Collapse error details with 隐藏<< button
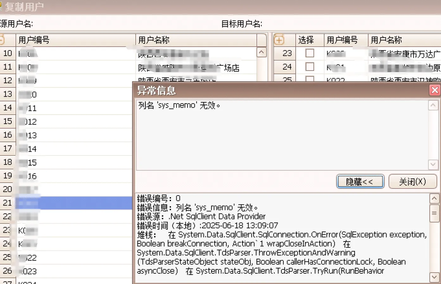441x284 pixels. click(360, 182)
